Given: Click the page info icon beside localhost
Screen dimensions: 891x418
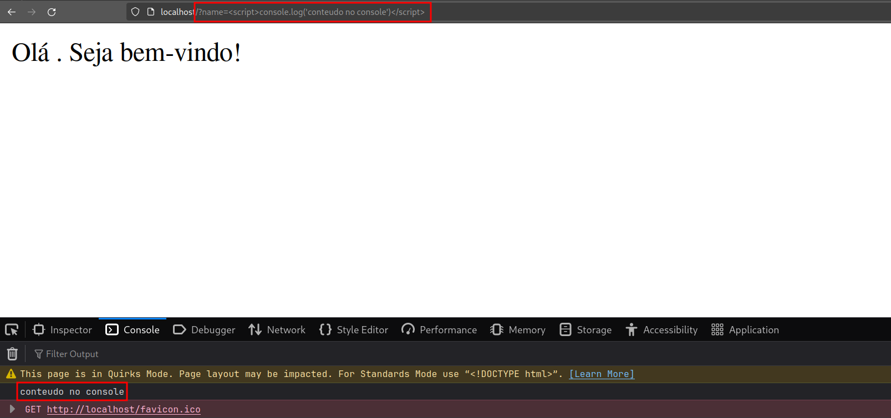Looking at the screenshot, I should pos(151,12).
